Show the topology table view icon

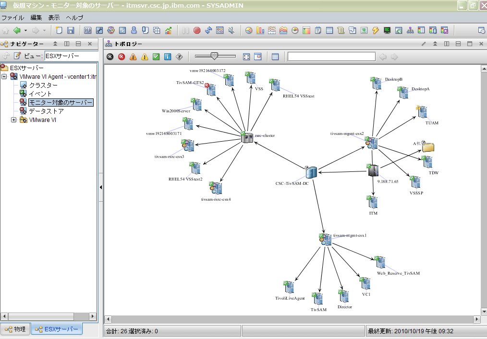275,57
